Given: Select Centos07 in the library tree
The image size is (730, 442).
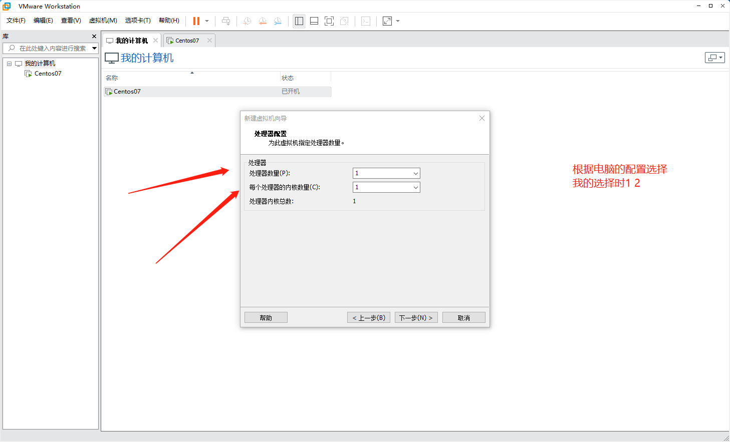Looking at the screenshot, I should coord(48,74).
